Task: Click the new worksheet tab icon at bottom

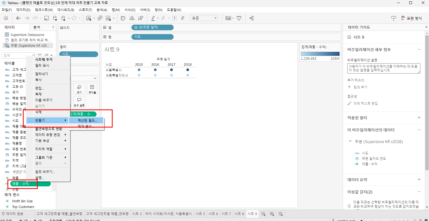Action: pyautogui.click(x=263, y=214)
